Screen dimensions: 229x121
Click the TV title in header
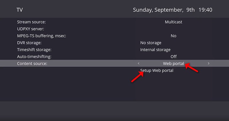[19, 10]
